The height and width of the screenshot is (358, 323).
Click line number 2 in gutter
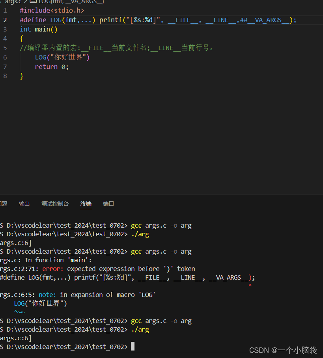pyautogui.click(x=5, y=20)
